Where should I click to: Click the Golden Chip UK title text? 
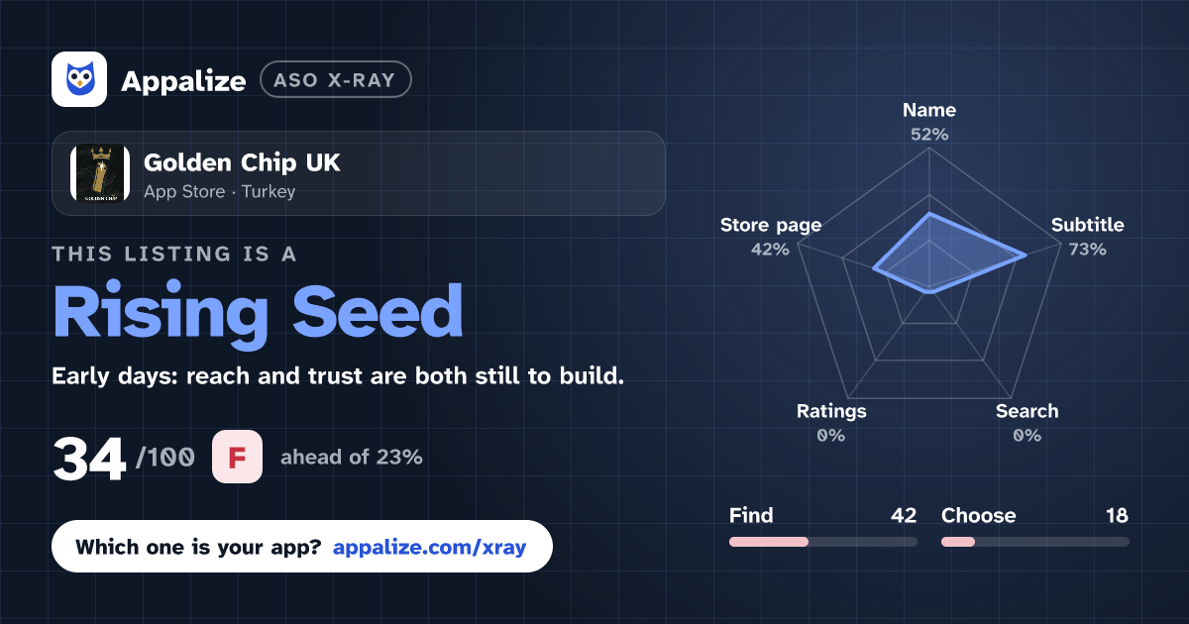click(242, 162)
